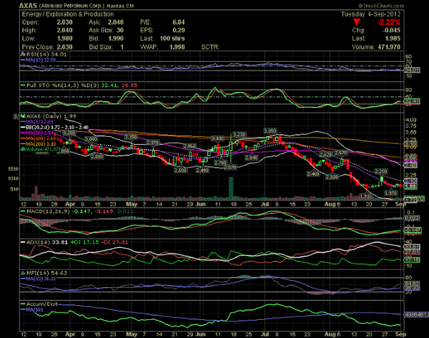
Task: Click the Open value 2.030
Action: 64,22
